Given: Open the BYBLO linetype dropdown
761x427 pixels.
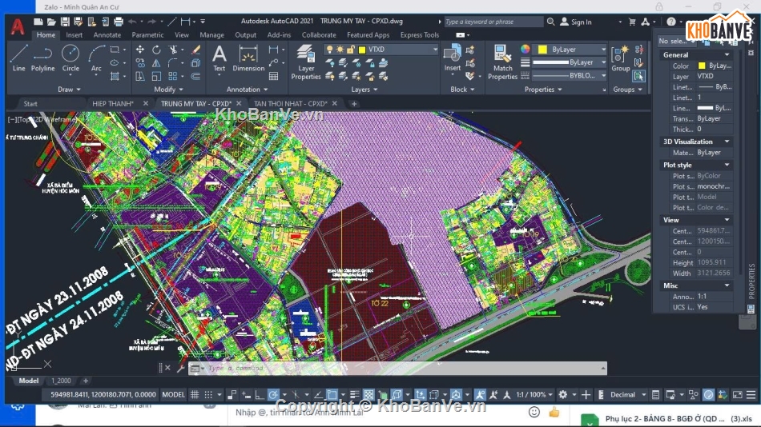Looking at the screenshot, I should 603,76.
